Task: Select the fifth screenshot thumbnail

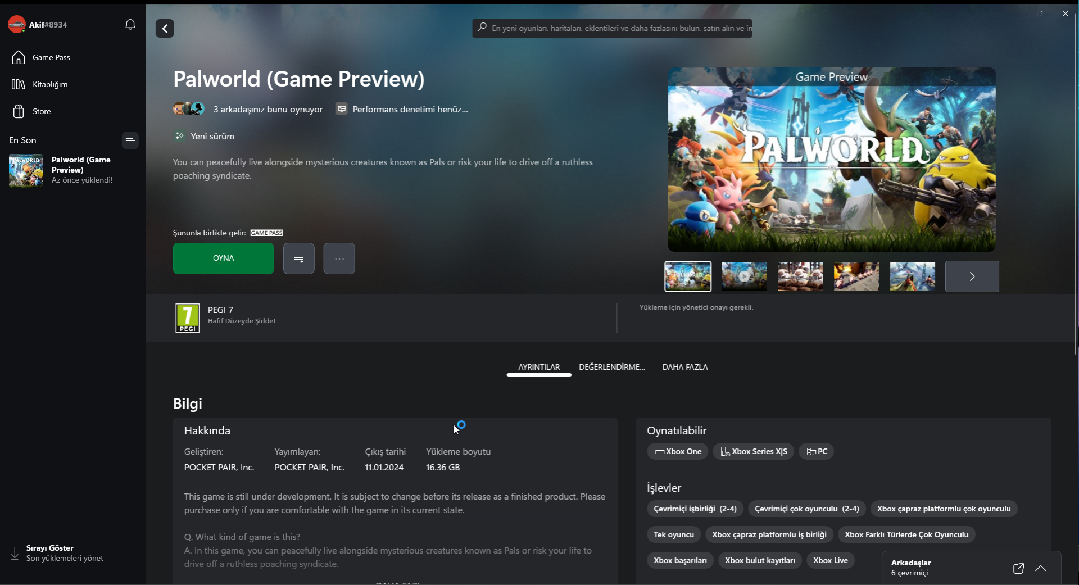Action: (913, 276)
